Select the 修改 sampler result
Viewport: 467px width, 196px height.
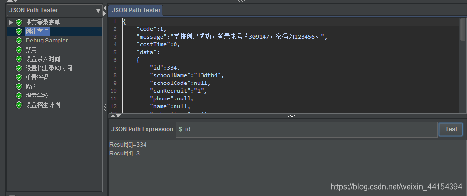[x=31, y=87]
